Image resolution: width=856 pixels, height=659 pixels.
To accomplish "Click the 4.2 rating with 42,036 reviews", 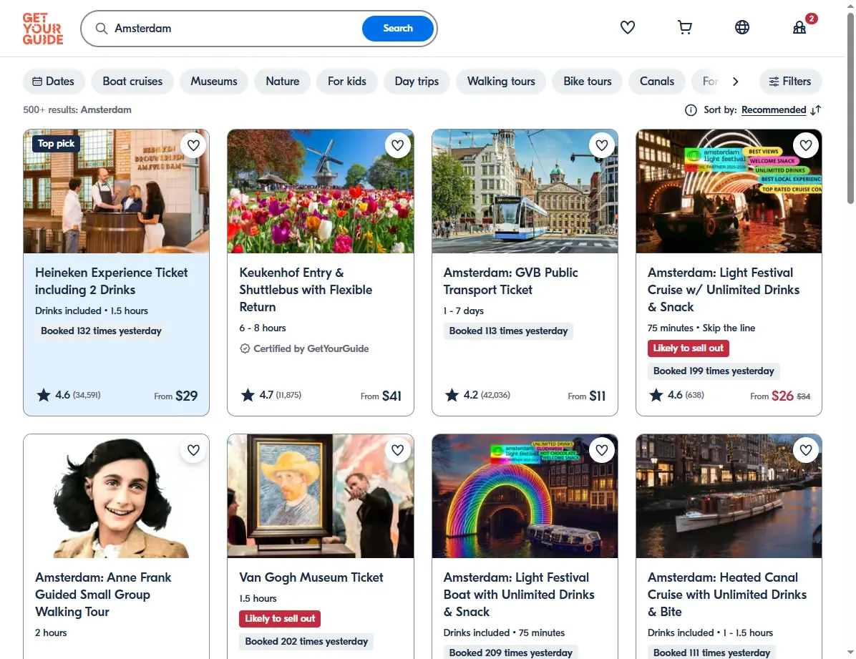I will pyautogui.click(x=477, y=395).
